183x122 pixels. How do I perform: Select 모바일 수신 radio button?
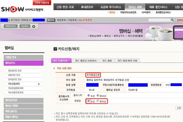coord(89,101)
